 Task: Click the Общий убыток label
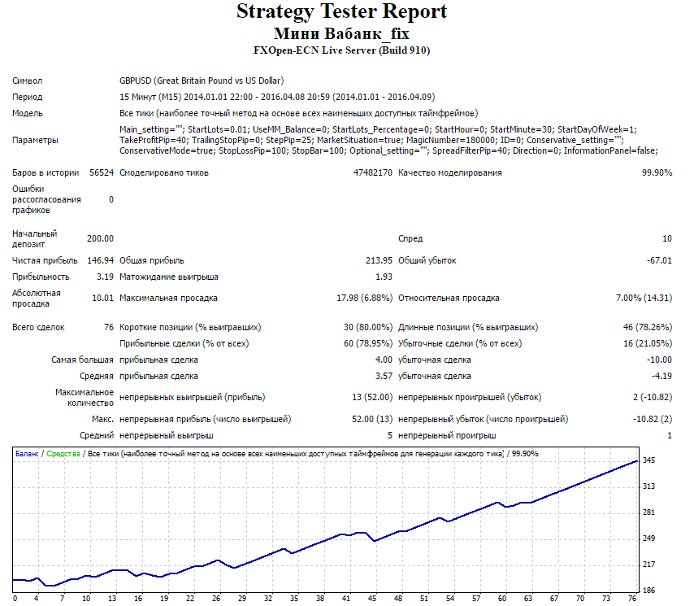[427, 260]
